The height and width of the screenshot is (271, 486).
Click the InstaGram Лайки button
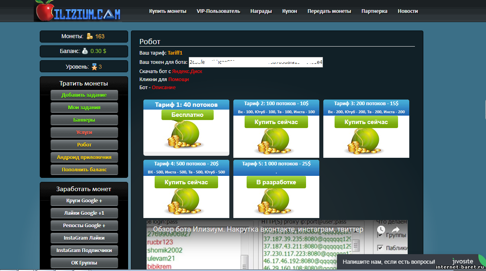point(84,238)
